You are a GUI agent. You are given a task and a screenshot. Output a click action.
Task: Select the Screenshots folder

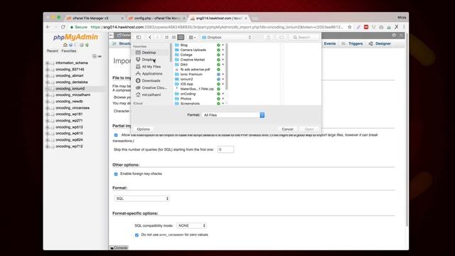click(x=190, y=103)
